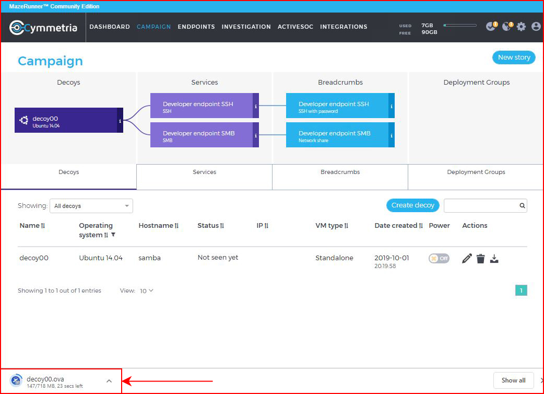544x394 pixels.
Task: Click info icon on decoy00 card
Action: coord(120,120)
